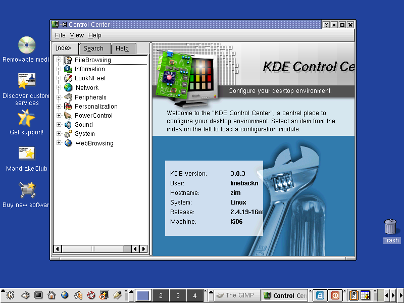Screen dimensions: 404x303
Task: Open the clipboard Klipper tray icon
Action: point(353,295)
